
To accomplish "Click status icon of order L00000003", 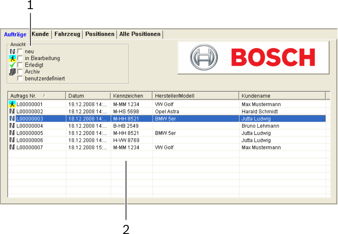I will click(x=12, y=118).
